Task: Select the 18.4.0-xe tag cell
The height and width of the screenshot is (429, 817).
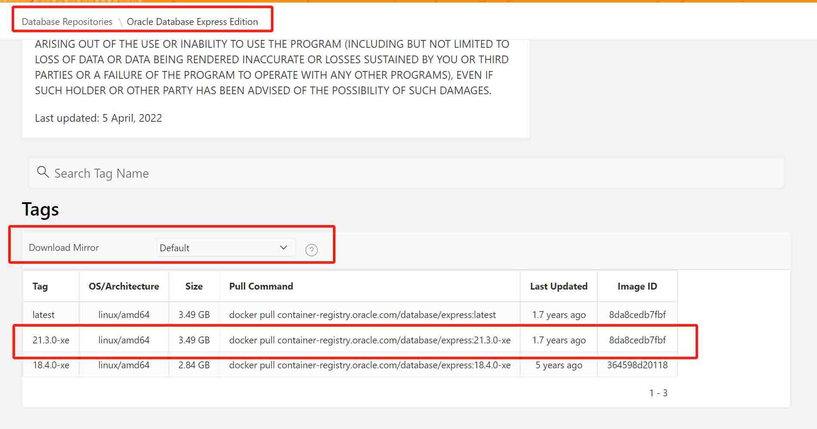Action: tap(51, 365)
